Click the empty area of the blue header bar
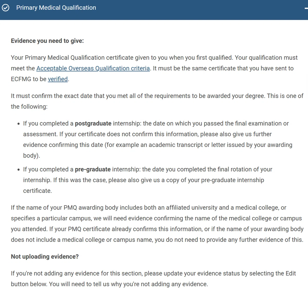This screenshot has width=308, height=290. tap(200, 10)
